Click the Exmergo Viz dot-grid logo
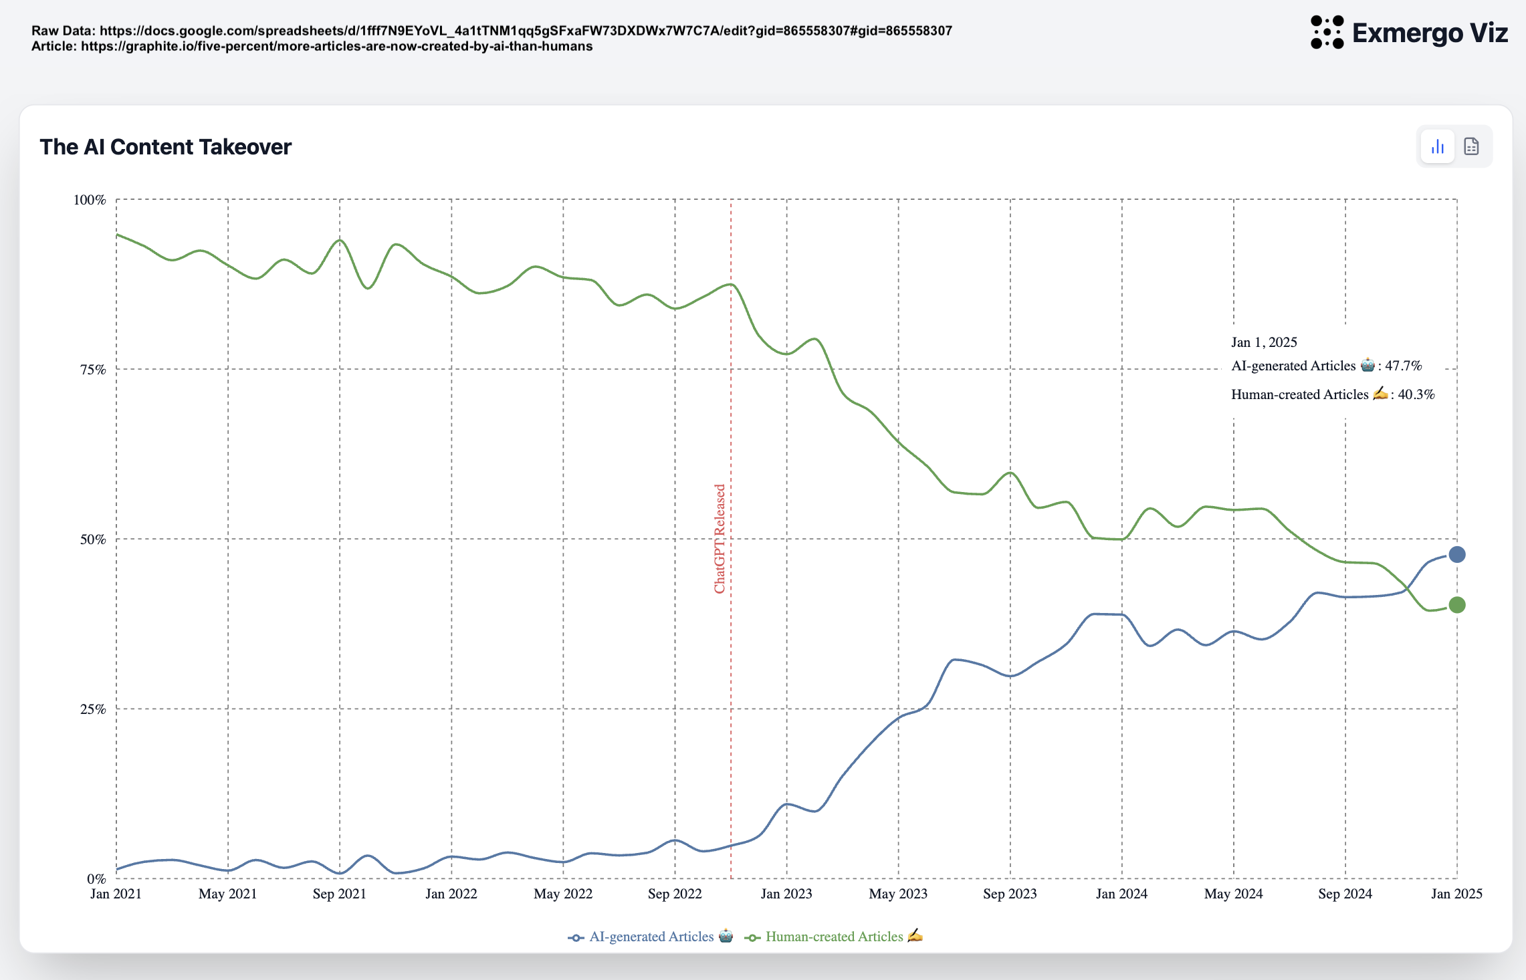Viewport: 1526px width, 980px height. (1327, 33)
